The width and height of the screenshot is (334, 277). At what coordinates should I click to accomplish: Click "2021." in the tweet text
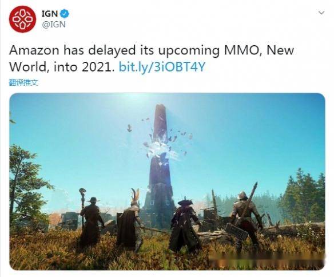click(x=98, y=67)
